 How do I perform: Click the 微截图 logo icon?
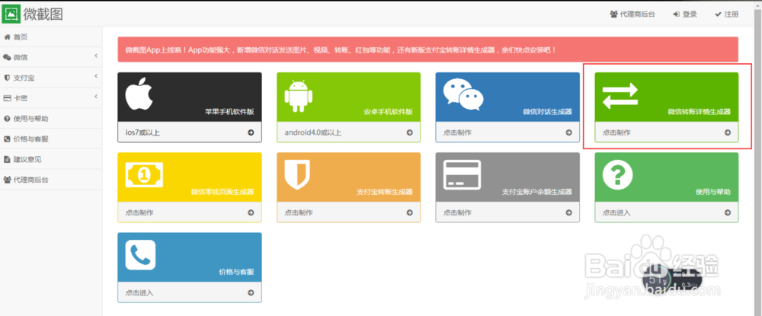tap(11, 14)
